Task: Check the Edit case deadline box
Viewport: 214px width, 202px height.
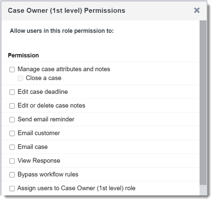Action: 12,92
